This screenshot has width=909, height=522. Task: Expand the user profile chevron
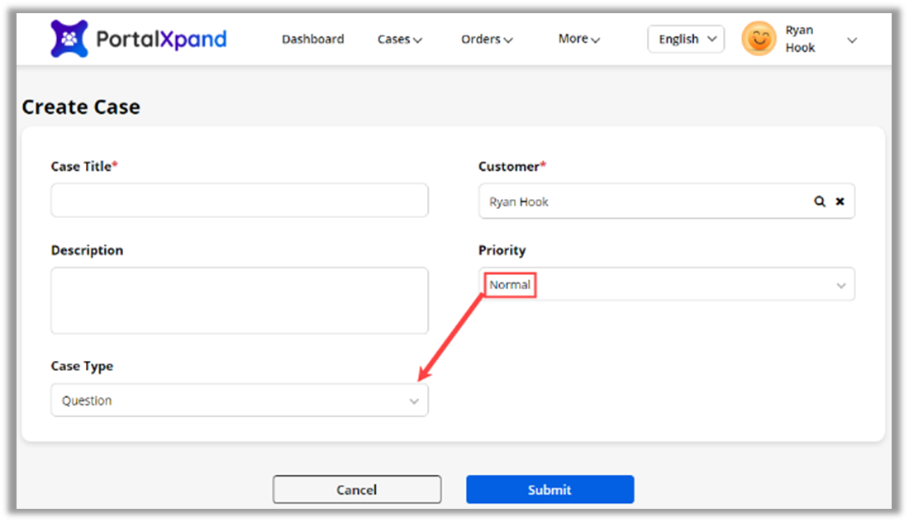(852, 40)
